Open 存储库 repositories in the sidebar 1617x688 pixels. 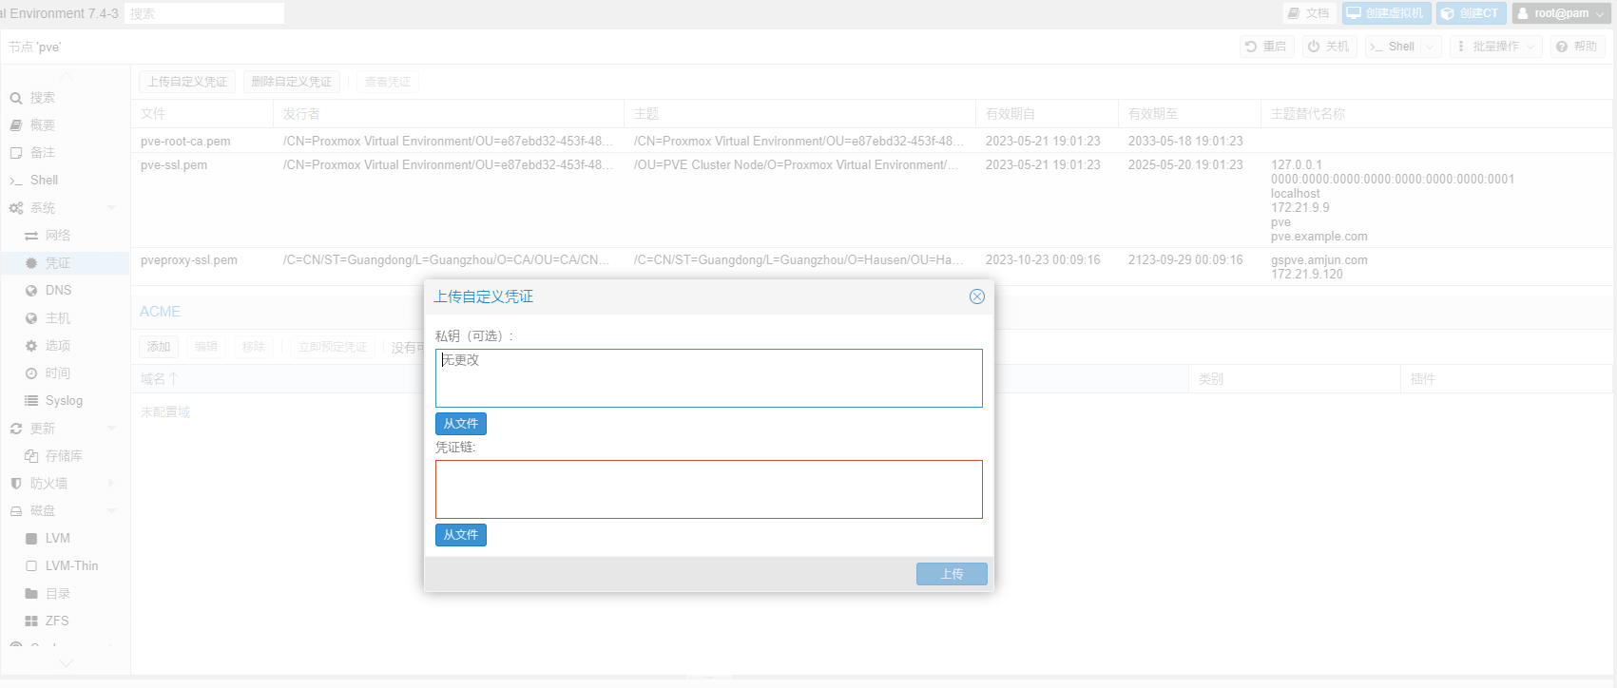coord(64,456)
